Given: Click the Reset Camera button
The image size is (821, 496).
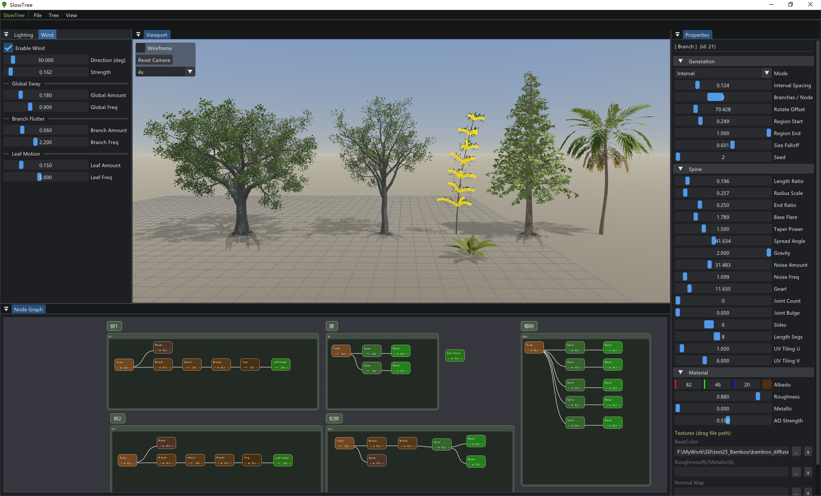Looking at the screenshot, I should [154, 60].
